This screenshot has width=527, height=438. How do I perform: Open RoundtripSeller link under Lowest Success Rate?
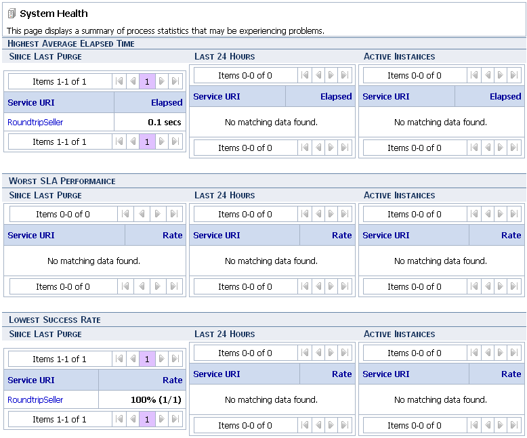35,400
